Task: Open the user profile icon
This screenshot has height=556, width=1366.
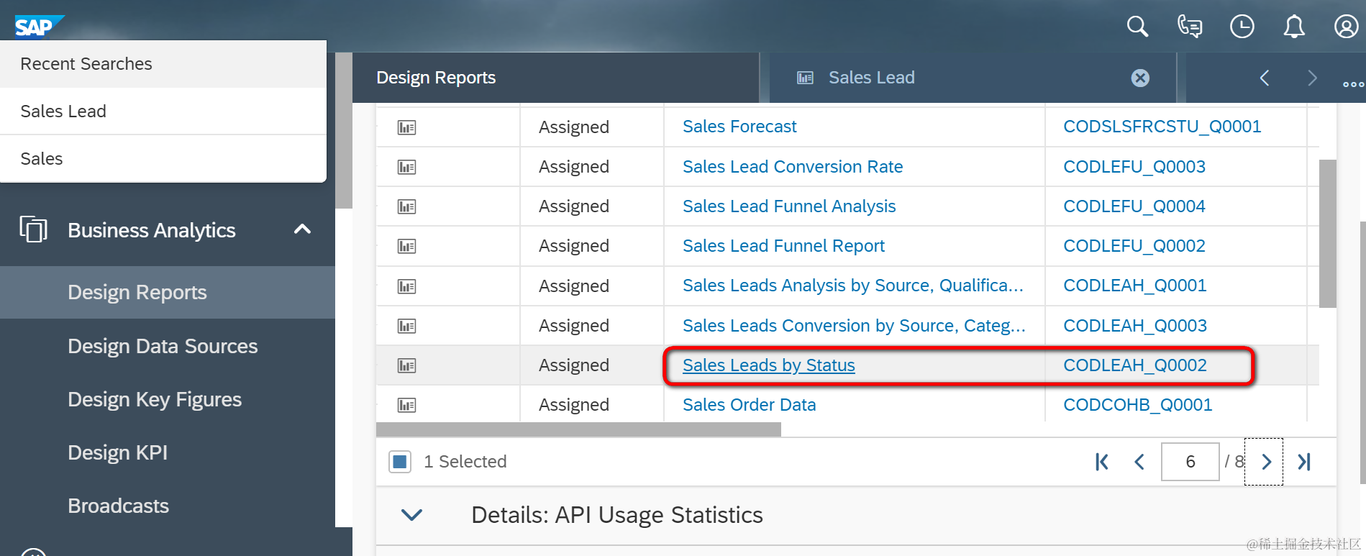Action: [x=1346, y=27]
